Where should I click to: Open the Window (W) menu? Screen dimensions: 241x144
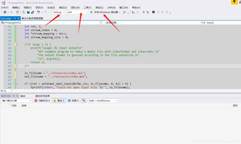tap(123, 7)
